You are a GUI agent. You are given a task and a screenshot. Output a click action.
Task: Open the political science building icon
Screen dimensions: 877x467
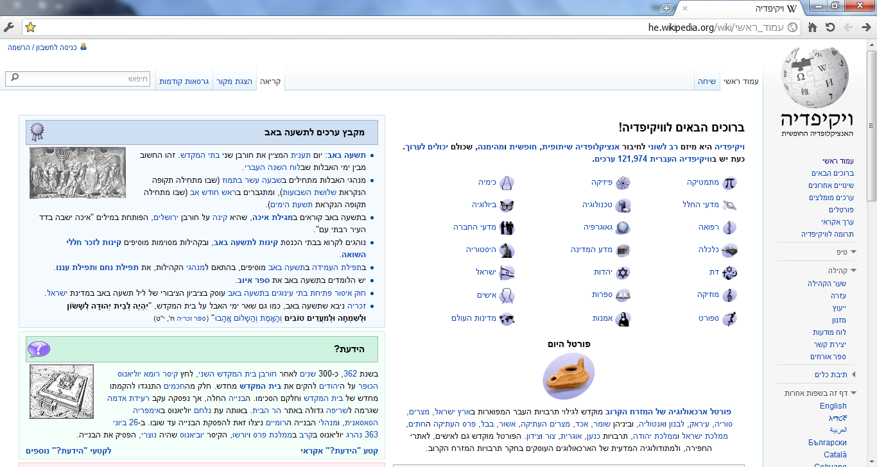(623, 250)
